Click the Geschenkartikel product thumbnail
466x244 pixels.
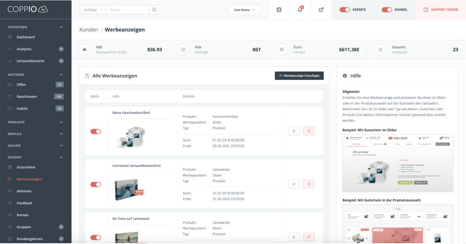pos(131,137)
